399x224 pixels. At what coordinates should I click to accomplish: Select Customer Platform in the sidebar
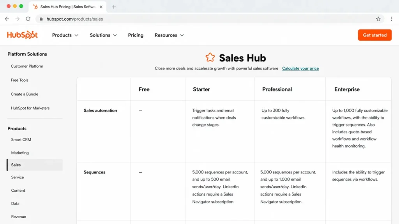click(27, 66)
